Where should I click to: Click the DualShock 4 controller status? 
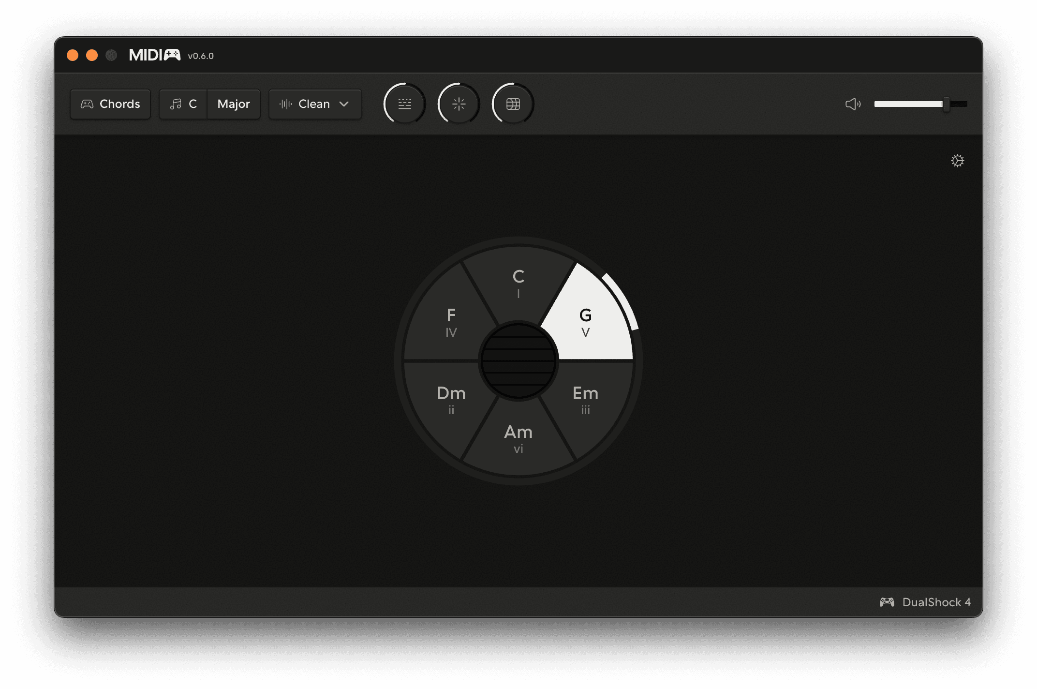tap(925, 602)
